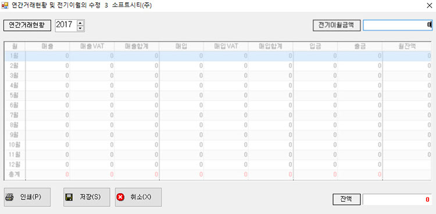Click the 입금 column header
This screenshot has height=214, width=436.
pos(315,46)
